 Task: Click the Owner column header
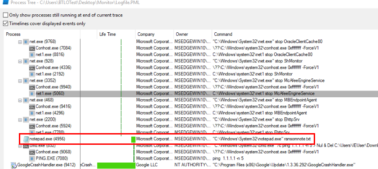pyautogui.click(x=193, y=34)
